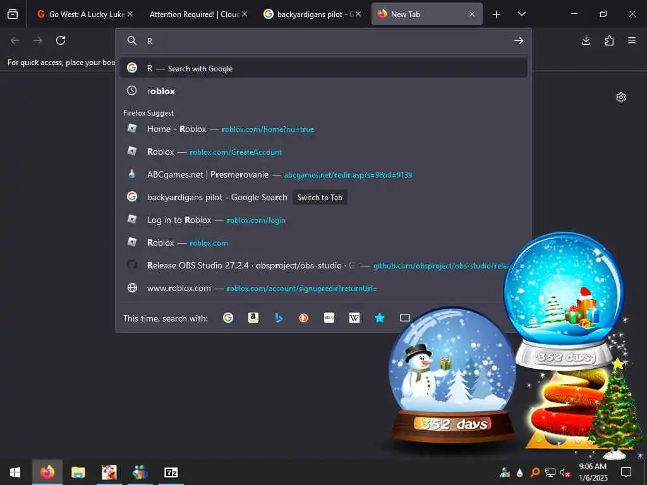
Task: Open the Roblox roblox.com suggestion
Action: click(x=323, y=242)
